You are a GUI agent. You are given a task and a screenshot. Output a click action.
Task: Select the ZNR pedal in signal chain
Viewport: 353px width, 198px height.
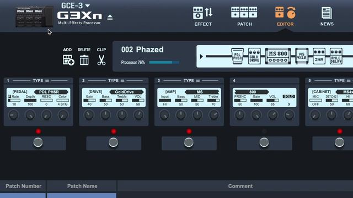pyautogui.click(x=319, y=56)
